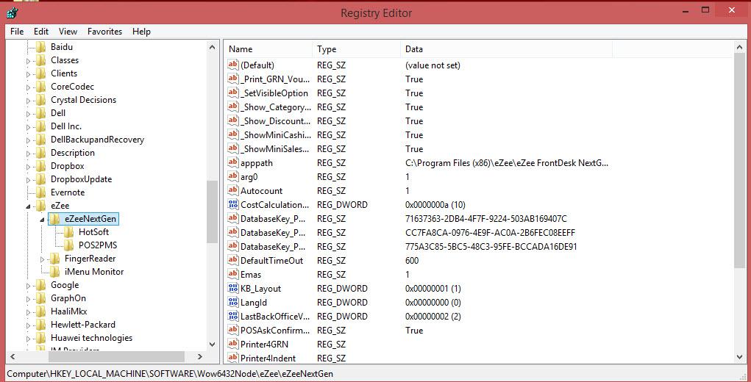Sort by the Type column header
Screen dimensions: 751x382
[x=356, y=48]
